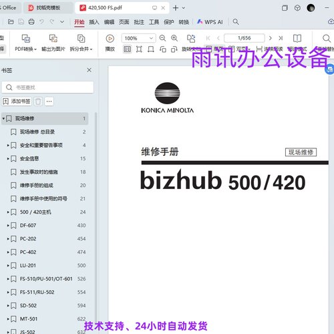Collapse the 现场维修 root bookmark
334x334 pixels.
coord(3,118)
